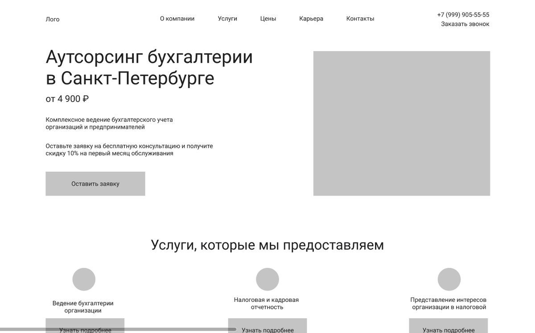Click the heading Аутсорсинг бухгалтерии в Санкт-Петербурге

coord(149,68)
